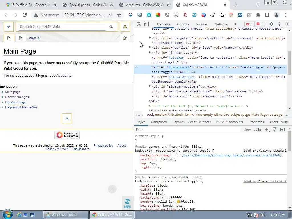Screen dimensions: 292x219
Task: Open the DOM Breakpoints tab
Action: coord(230,122)
